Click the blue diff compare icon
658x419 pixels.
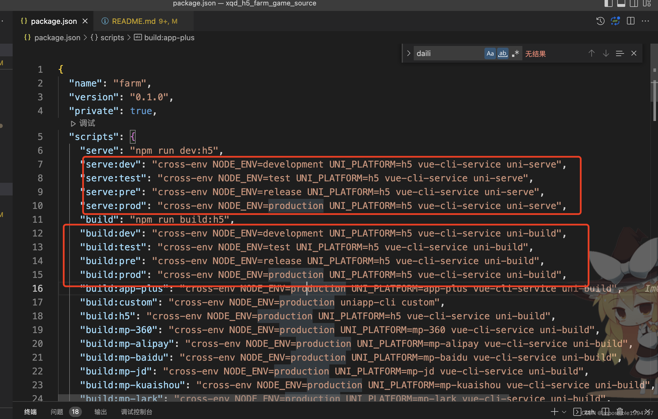[615, 21]
